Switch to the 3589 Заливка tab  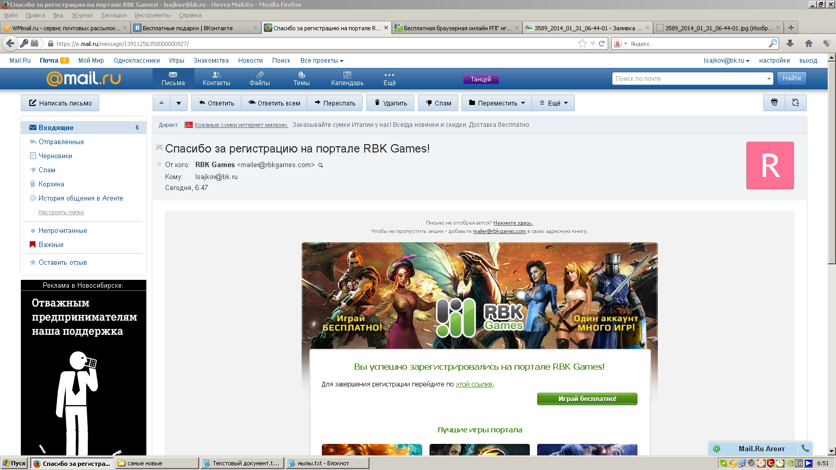[x=588, y=28]
